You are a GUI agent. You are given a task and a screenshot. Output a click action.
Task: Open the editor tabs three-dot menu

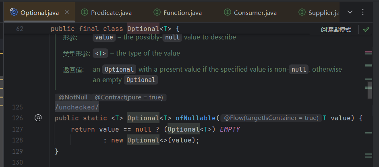(x=362, y=12)
